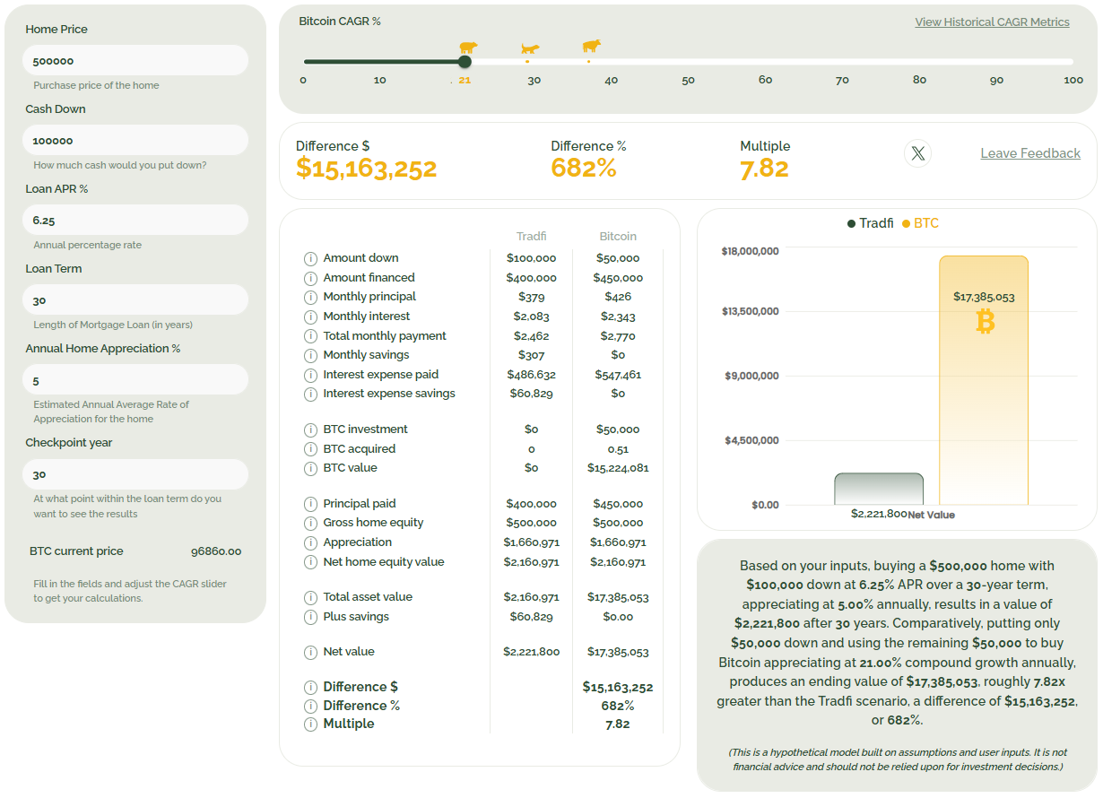Click the $18,000,000 y-axis label
This screenshot has height=798, width=1103.
coord(750,251)
